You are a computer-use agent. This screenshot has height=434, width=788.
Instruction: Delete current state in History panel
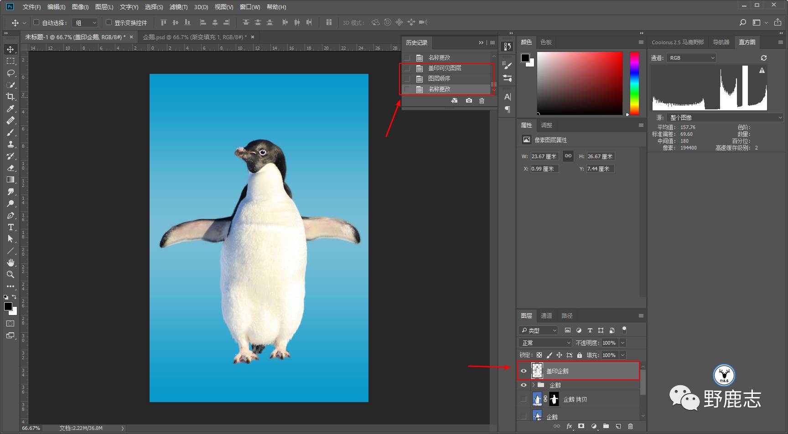482,101
